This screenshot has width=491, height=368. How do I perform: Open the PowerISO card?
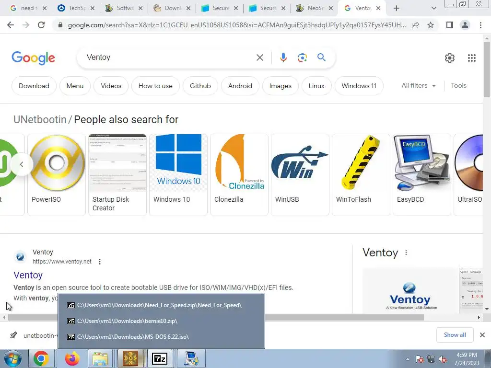click(57, 174)
